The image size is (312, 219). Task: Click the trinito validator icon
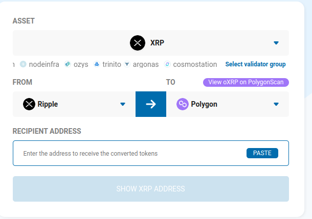(97, 64)
